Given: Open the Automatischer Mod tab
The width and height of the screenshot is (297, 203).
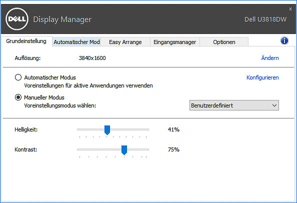Looking at the screenshot, I should (x=76, y=42).
